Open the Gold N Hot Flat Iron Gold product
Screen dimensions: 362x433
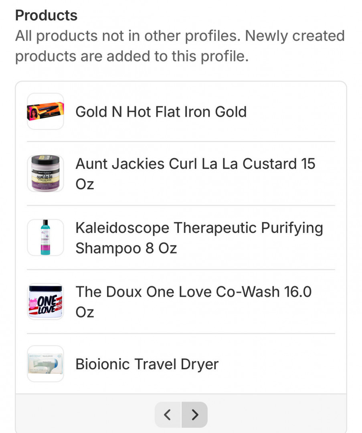pyautogui.click(x=161, y=111)
